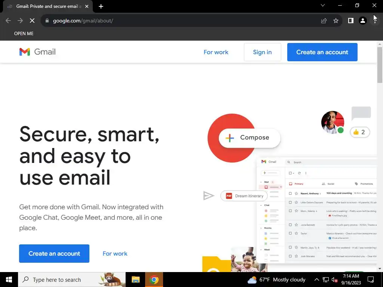Image resolution: width=383 pixels, height=287 pixels.
Task: Open select-all checkbox dropdown in inbox preview
Action: pyautogui.click(x=292, y=173)
